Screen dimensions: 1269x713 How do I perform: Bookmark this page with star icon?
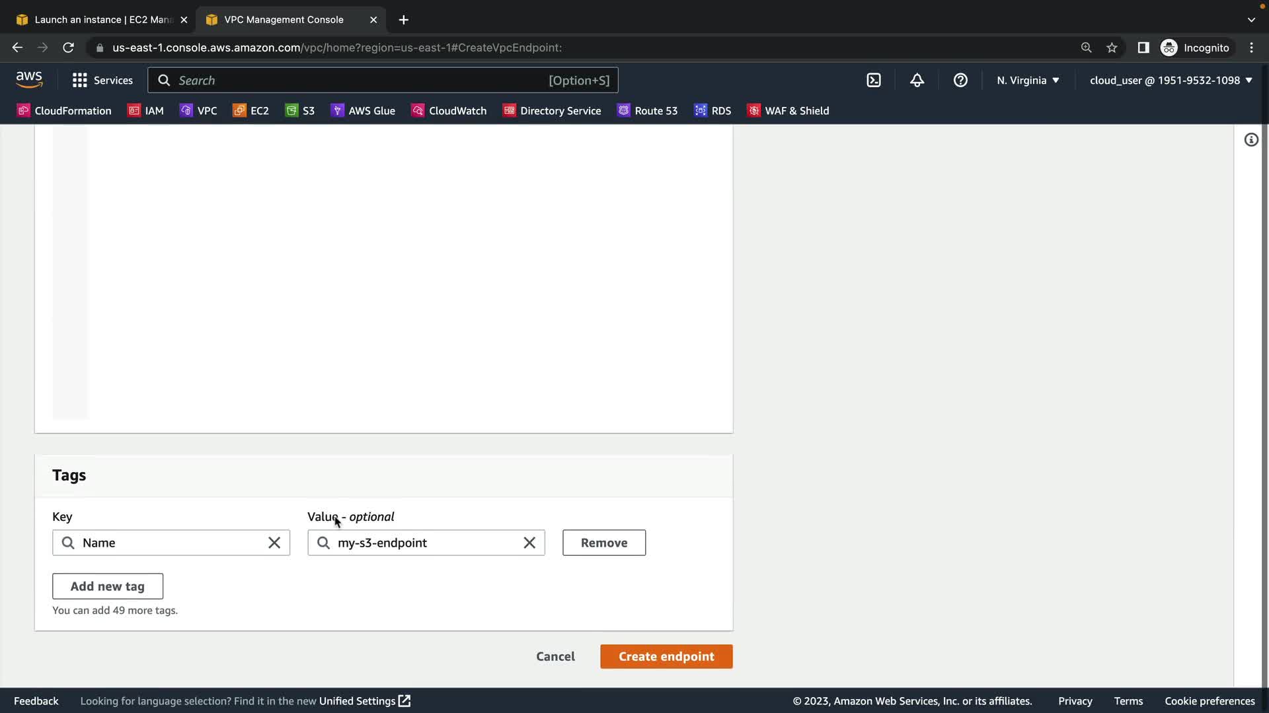(x=1112, y=48)
